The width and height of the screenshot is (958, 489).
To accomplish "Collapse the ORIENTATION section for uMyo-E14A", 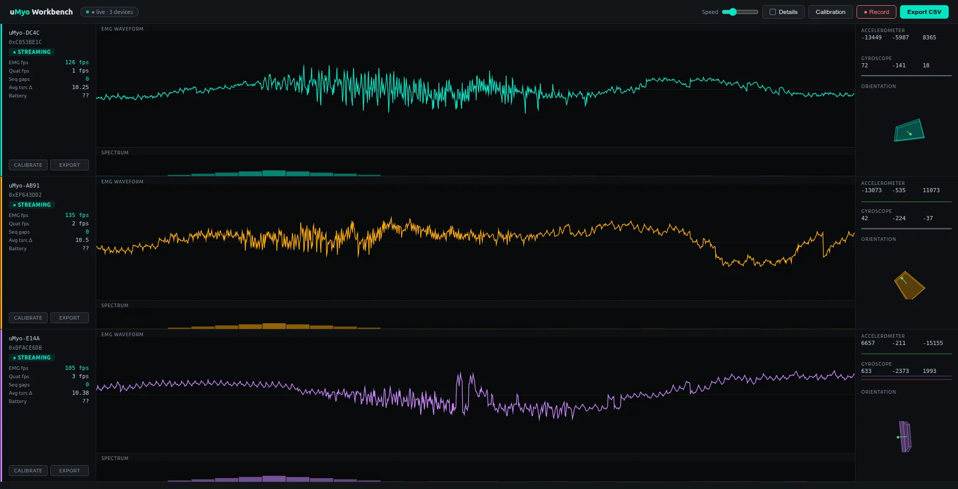I will [x=878, y=392].
